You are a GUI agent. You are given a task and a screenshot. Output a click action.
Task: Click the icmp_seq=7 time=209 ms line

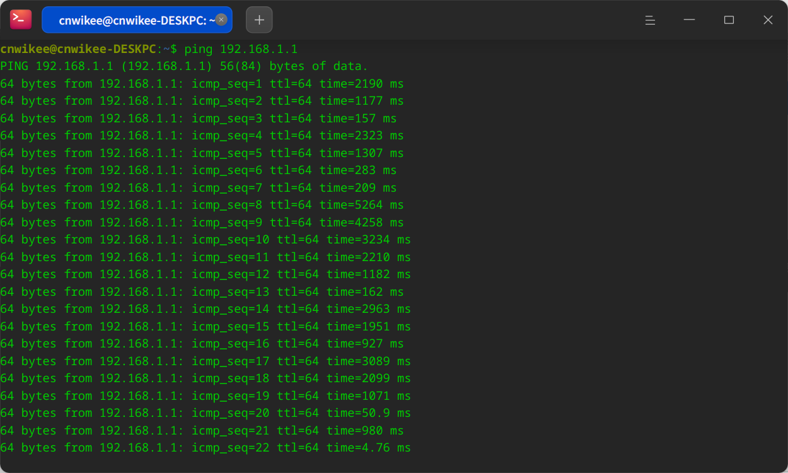199,188
